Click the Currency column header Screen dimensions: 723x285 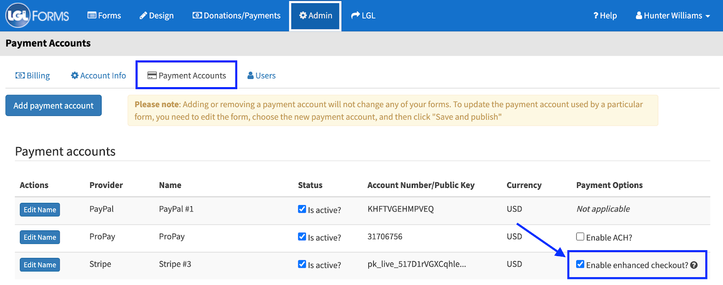click(x=524, y=185)
